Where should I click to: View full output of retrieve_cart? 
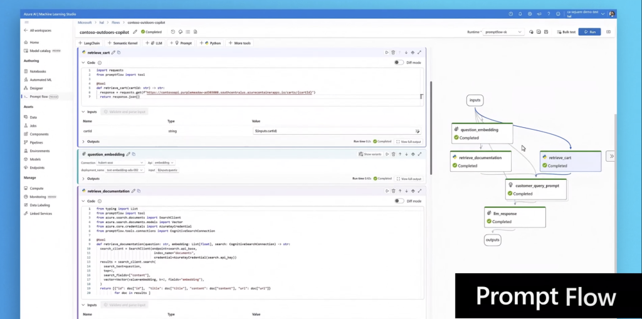[x=409, y=142]
